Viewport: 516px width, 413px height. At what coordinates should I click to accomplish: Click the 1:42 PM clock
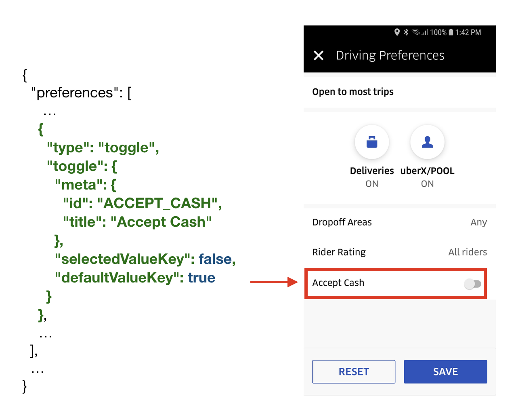point(468,32)
